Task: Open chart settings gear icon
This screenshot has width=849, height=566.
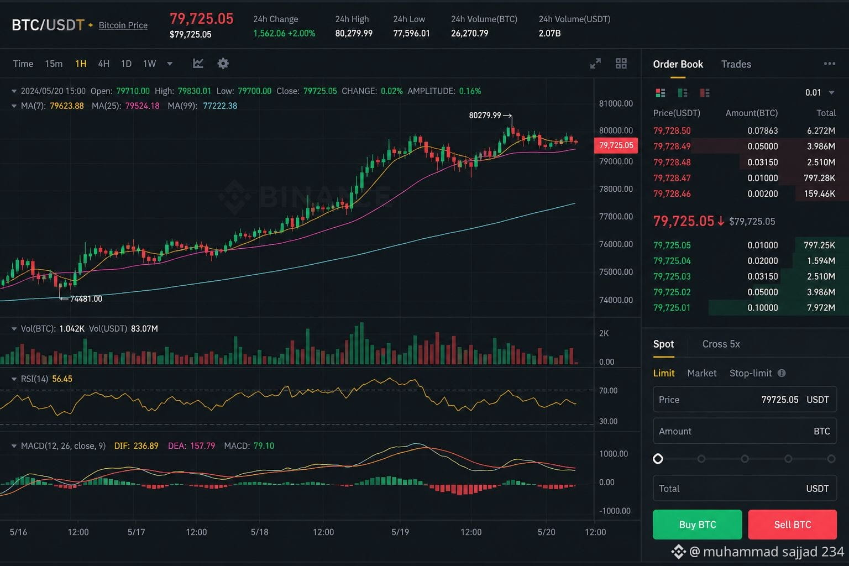Action: 223,64
